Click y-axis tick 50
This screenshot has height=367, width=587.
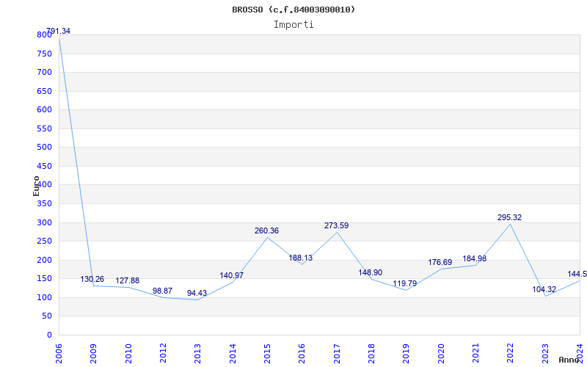click(46, 316)
